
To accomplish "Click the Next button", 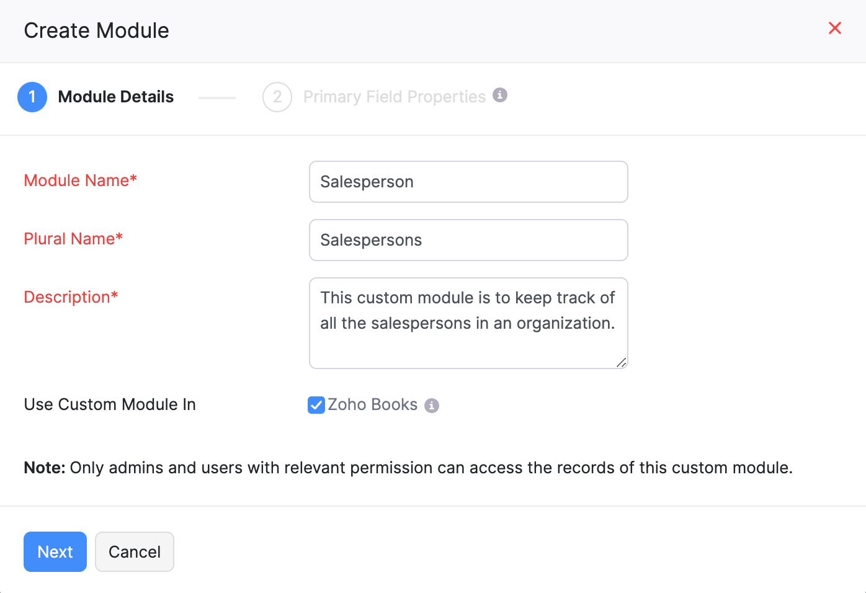I will click(x=55, y=551).
